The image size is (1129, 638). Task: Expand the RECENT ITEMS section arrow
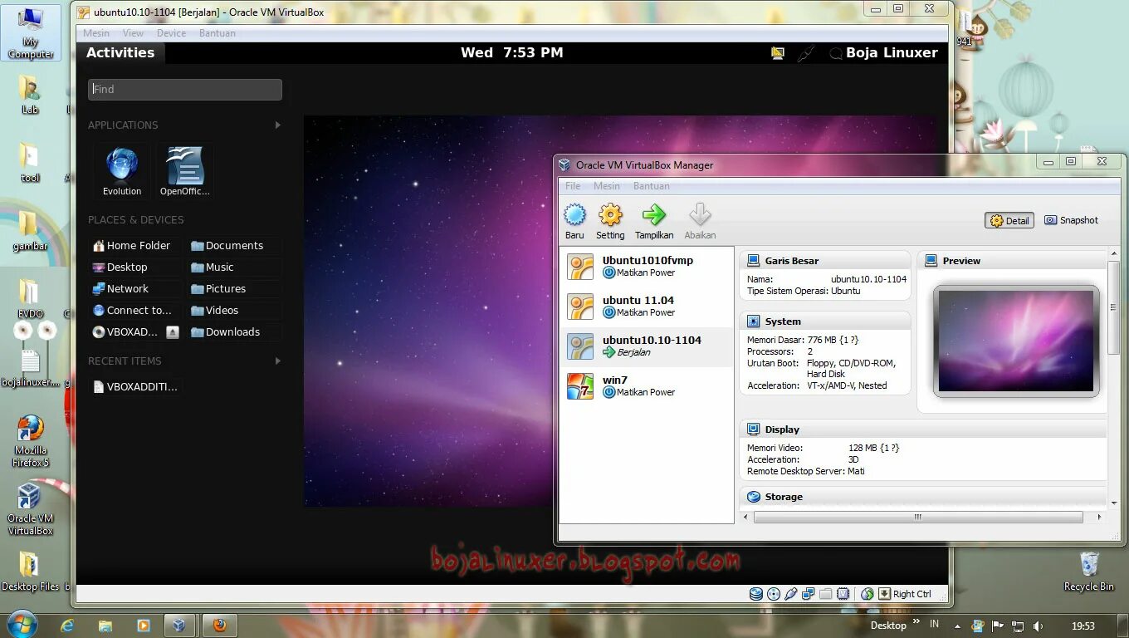[x=277, y=361]
